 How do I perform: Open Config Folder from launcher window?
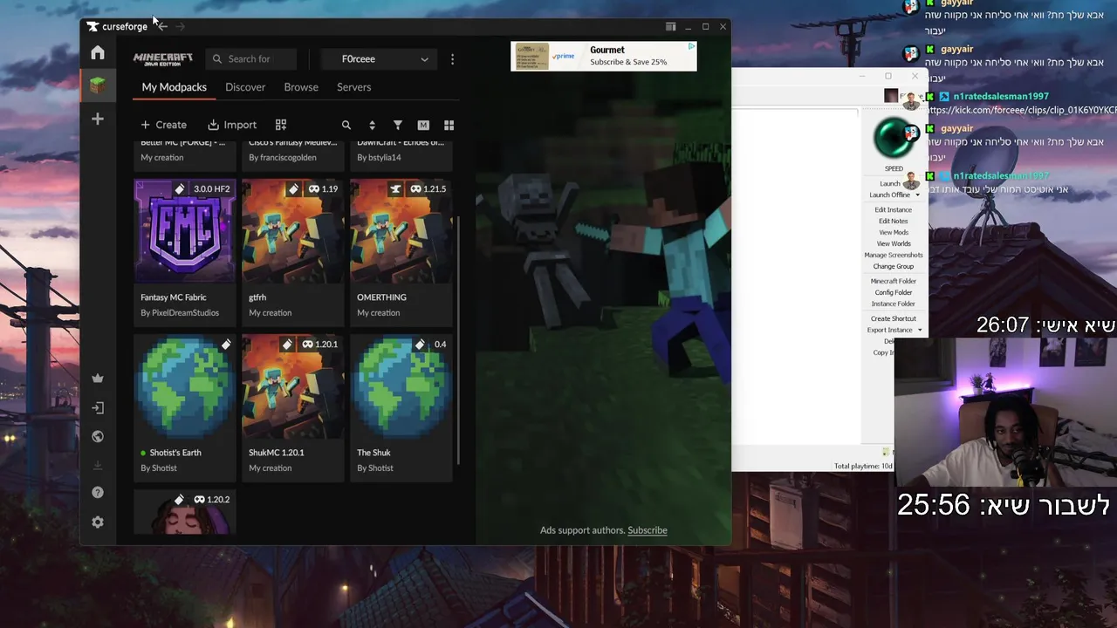coord(894,292)
